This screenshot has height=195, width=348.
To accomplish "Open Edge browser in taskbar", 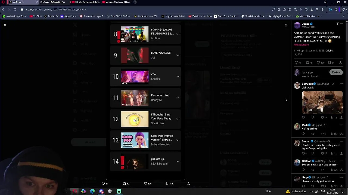I will click(92, 191).
